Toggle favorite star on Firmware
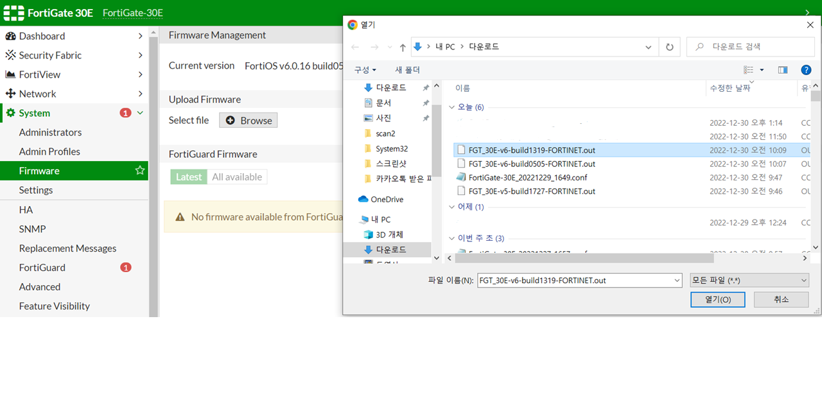822x416 pixels. point(140,171)
